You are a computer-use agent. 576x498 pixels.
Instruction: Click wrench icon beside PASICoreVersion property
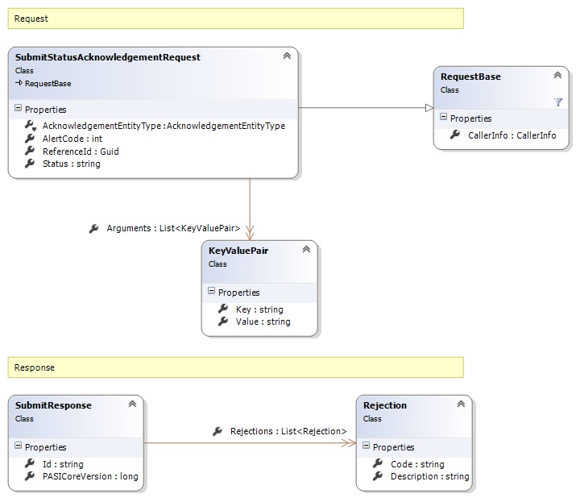point(30,476)
